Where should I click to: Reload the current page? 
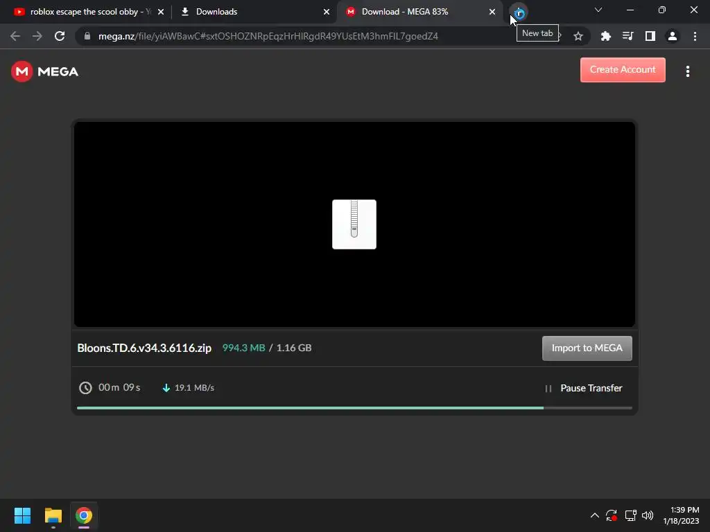point(60,36)
